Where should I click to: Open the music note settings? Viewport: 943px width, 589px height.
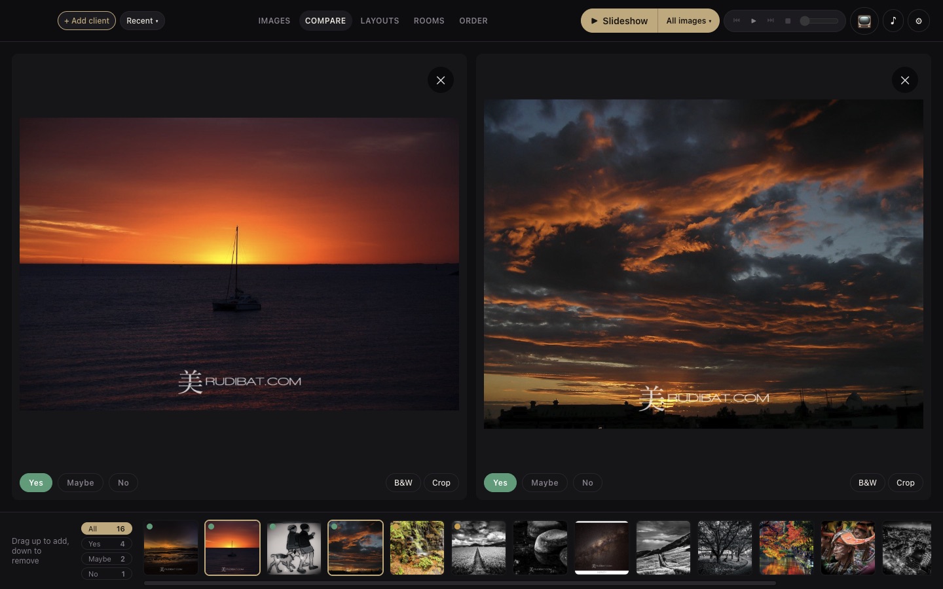tap(893, 21)
